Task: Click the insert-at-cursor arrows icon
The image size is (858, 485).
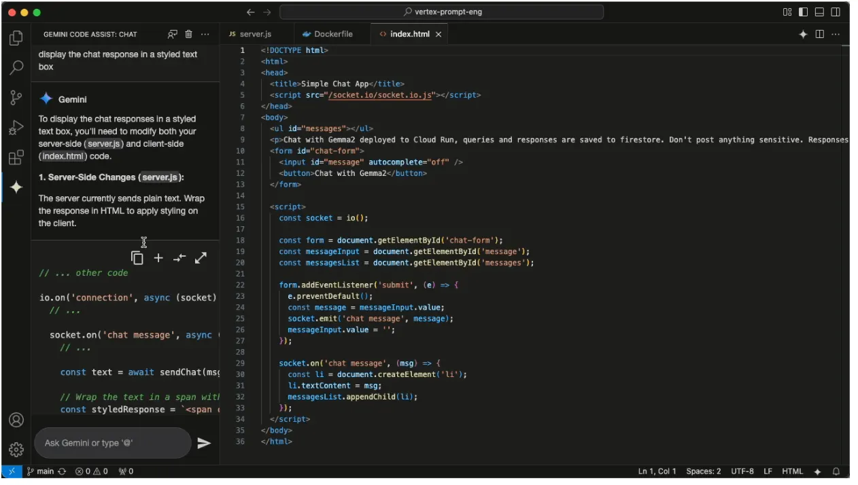Action: 179,258
